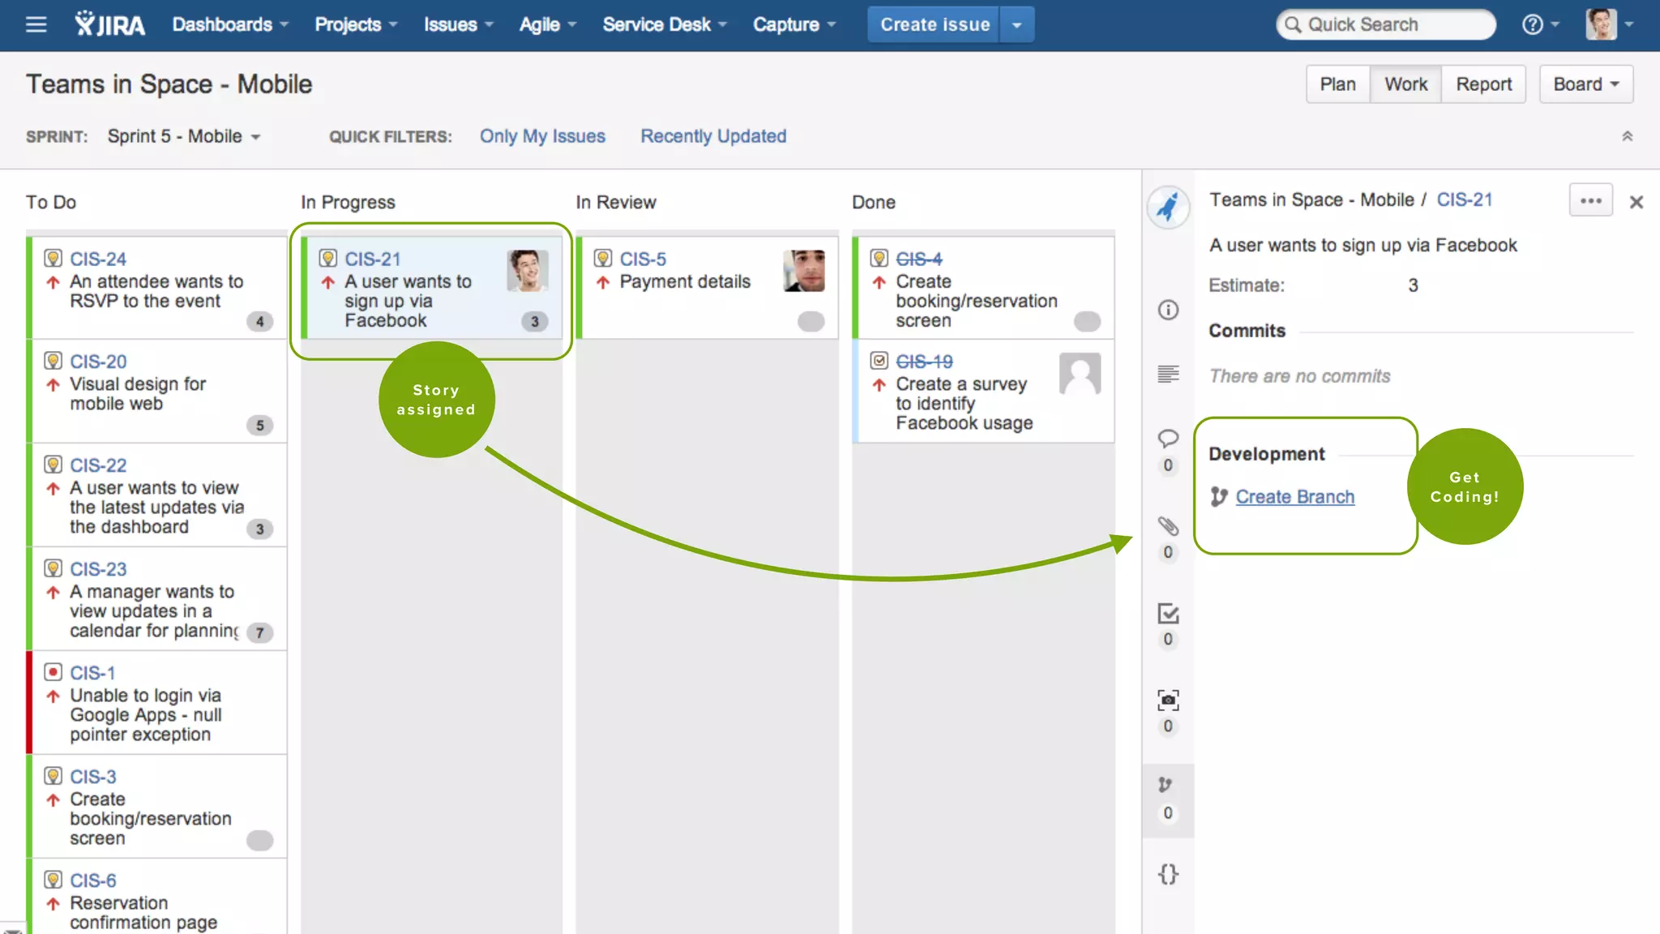Image resolution: width=1660 pixels, height=934 pixels.
Task: Open the Create issue dropdown arrow
Action: tap(1016, 24)
